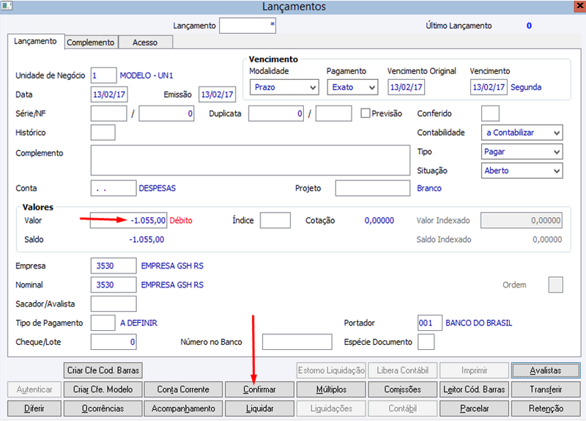Open the Pagamento dropdown showing Exato
Screen dimensions: 586x421
(x=352, y=87)
